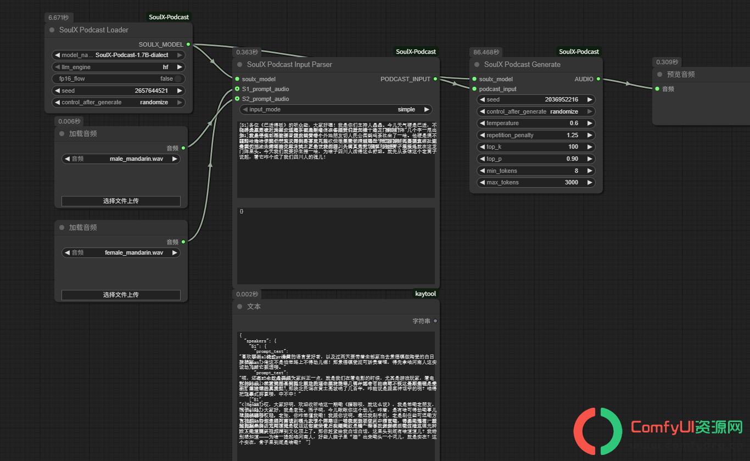Collapse the 文本 node dot
The height and width of the screenshot is (461, 750).
(240, 307)
